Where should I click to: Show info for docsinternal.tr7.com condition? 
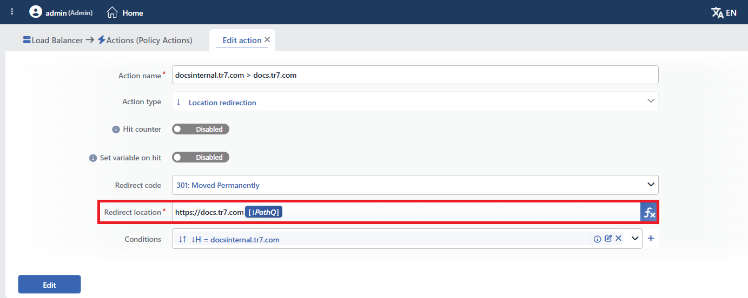(598, 239)
